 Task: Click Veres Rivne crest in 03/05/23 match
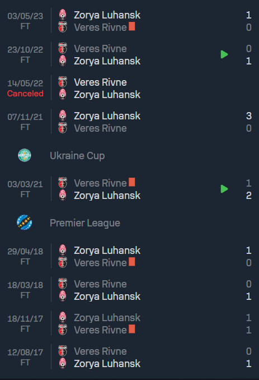tap(63, 27)
